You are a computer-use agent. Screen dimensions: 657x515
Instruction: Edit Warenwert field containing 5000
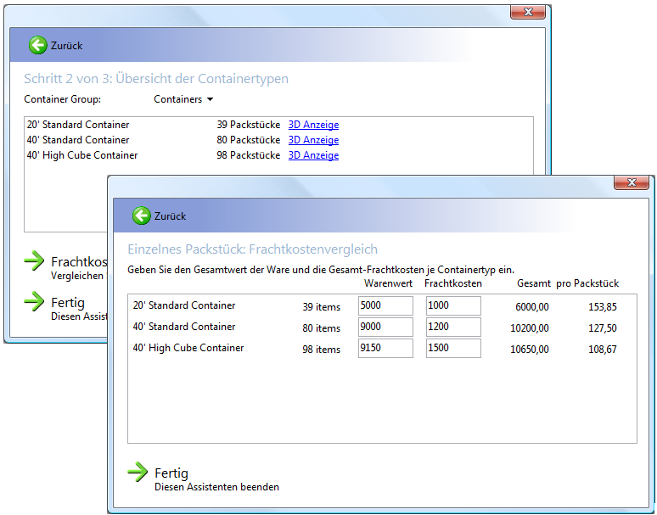385,306
